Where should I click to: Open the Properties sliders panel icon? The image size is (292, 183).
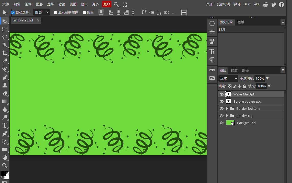[x=212, y=32]
